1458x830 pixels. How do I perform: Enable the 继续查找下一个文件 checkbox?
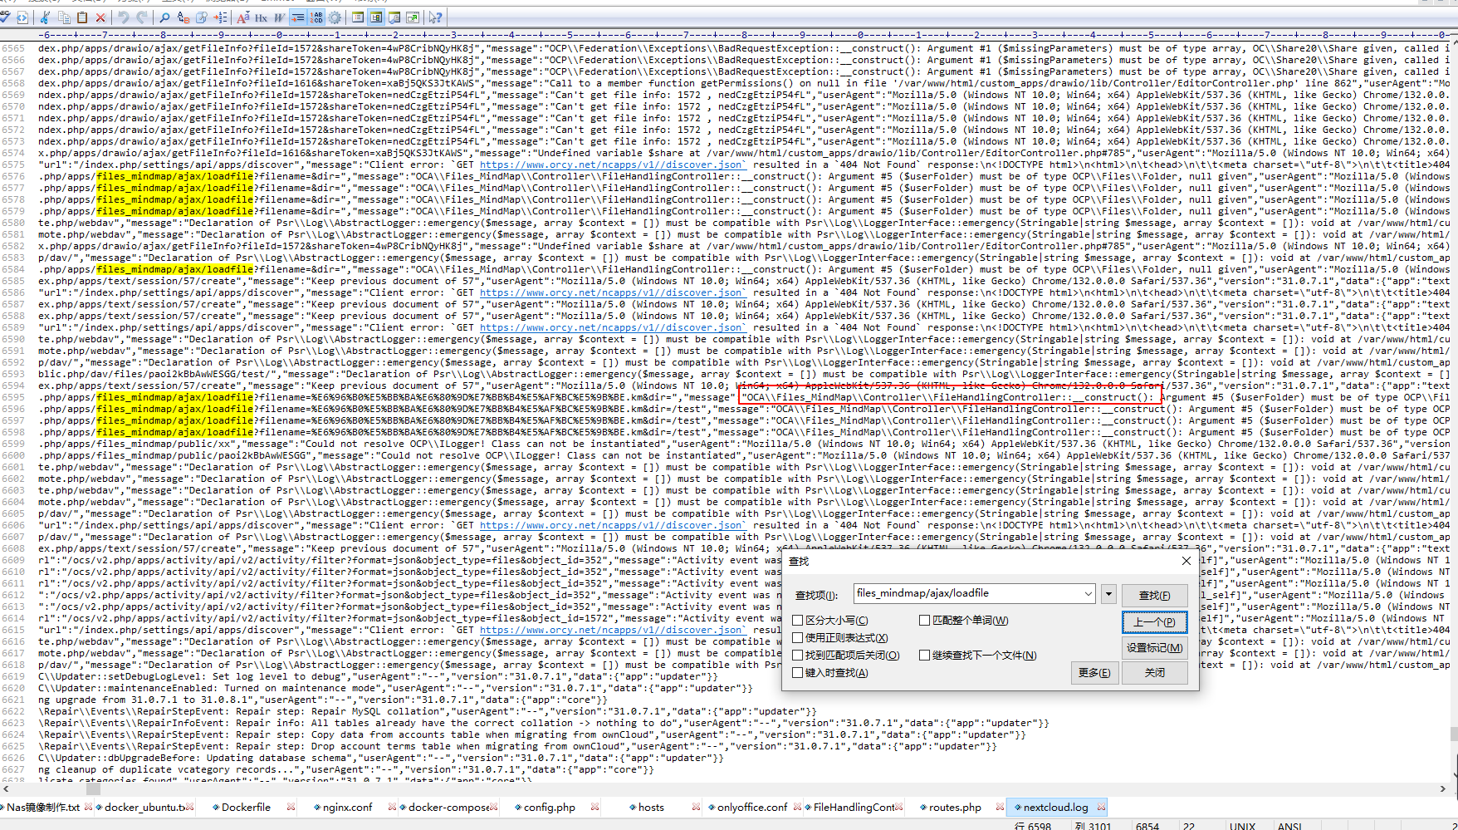pyautogui.click(x=925, y=655)
